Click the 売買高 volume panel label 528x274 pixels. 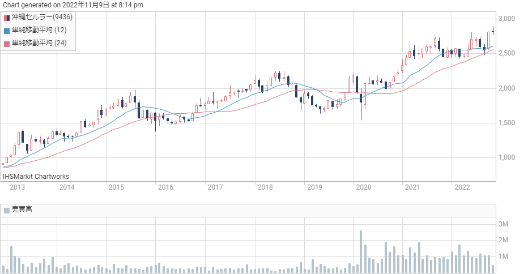(x=22, y=209)
